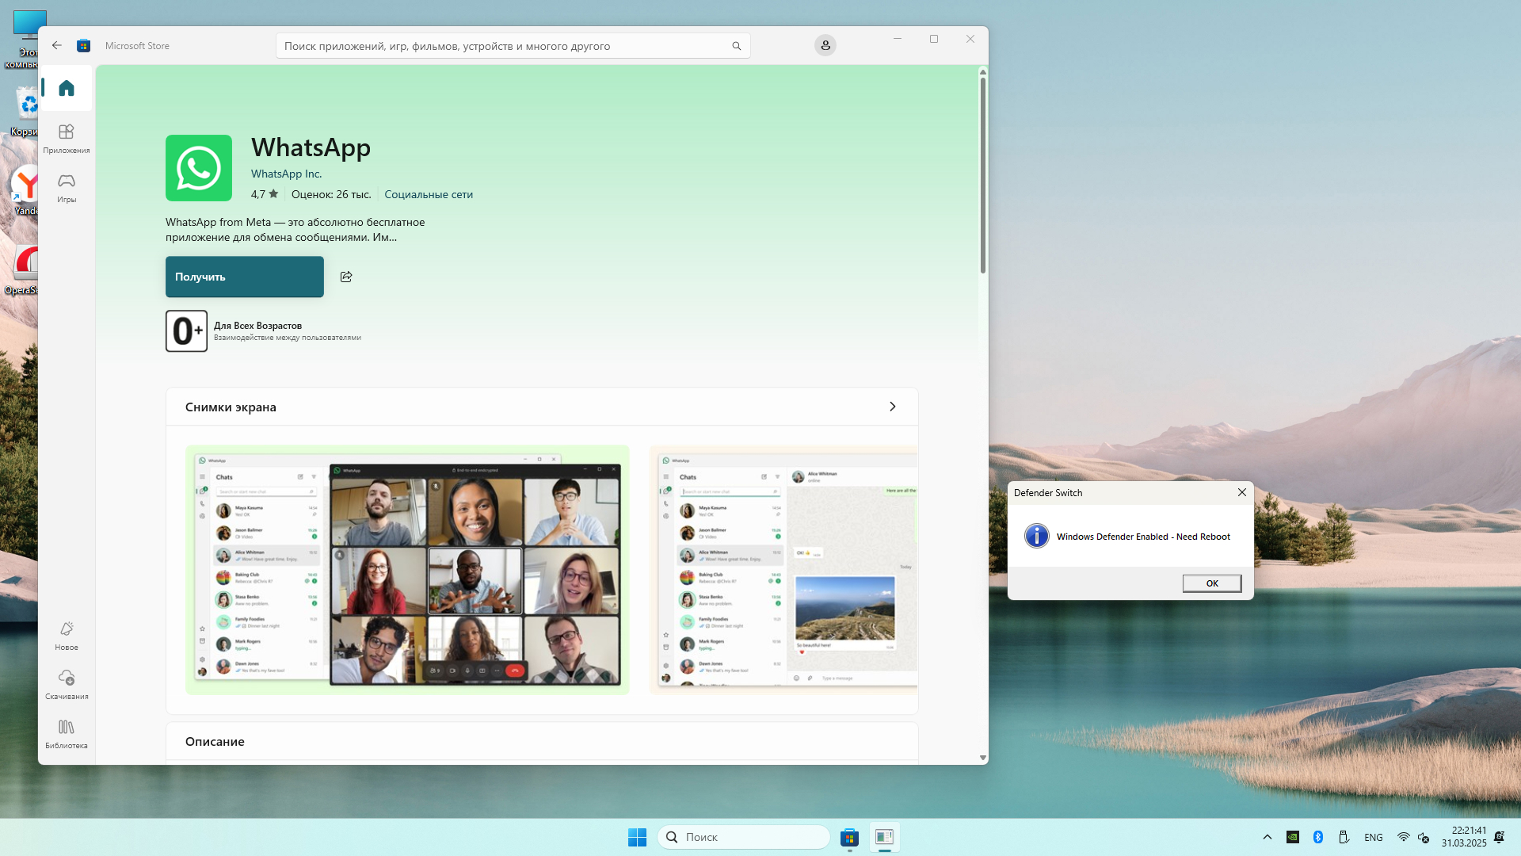Click the search magnifier icon in Store

pyautogui.click(x=736, y=46)
